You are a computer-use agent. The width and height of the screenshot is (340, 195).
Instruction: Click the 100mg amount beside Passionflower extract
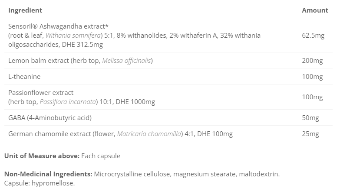click(312, 97)
